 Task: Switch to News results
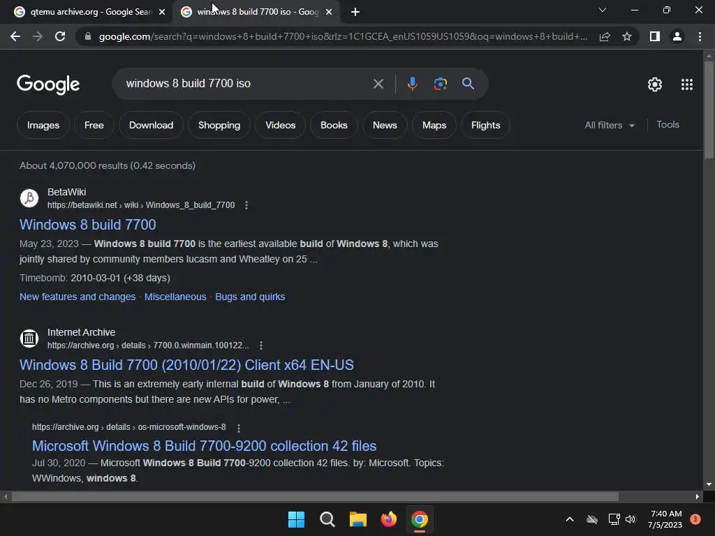[385, 126]
